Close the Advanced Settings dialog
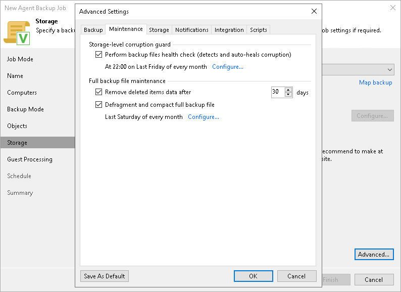The height and width of the screenshot is (292, 401). tap(314, 11)
